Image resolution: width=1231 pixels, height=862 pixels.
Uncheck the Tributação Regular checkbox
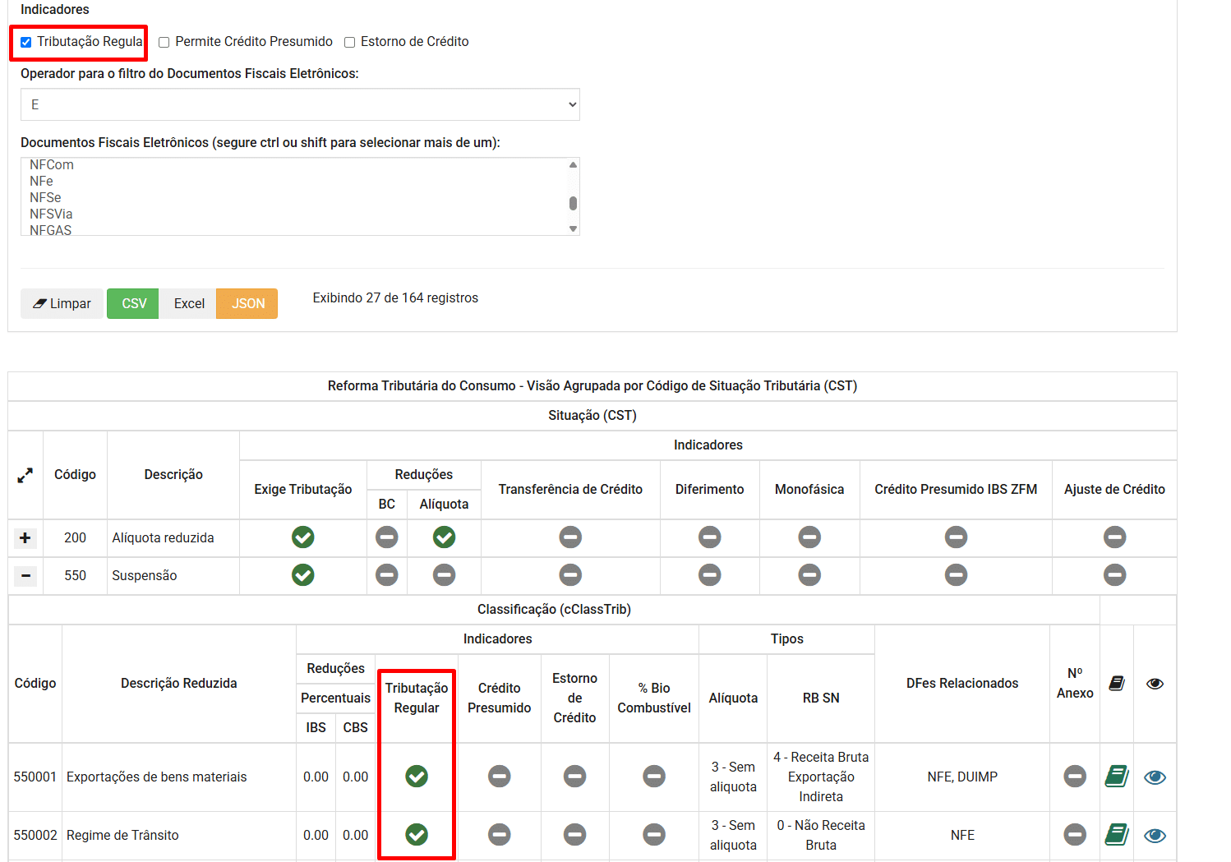(26, 42)
